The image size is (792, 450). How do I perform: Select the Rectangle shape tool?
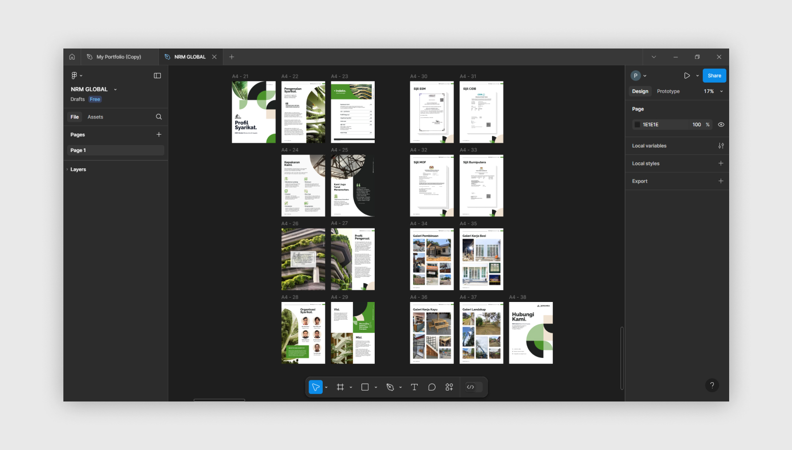click(365, 387)
